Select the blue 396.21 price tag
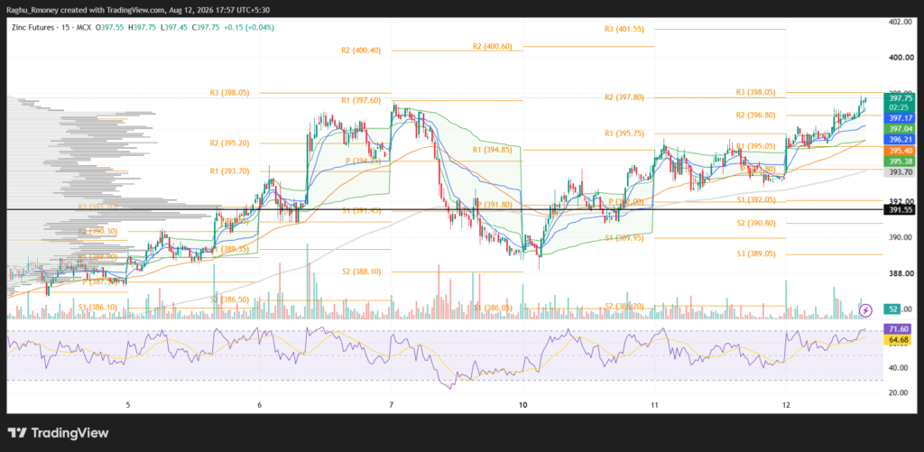 pos(901,140)
